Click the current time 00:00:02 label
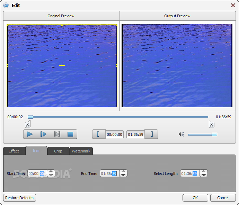The height and width of the screenshot is (205, 239). coord(15,117)
